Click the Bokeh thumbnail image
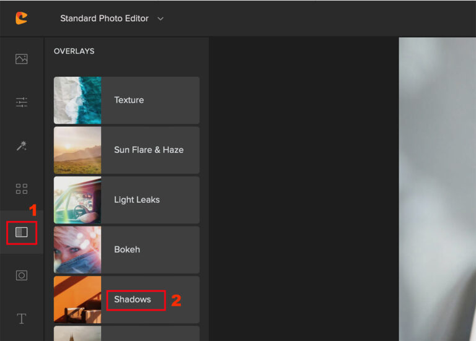476x341 pixels. pyautogui.click(x=77, y=250)
